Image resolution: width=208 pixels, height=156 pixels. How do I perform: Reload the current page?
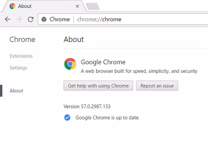coord(31,19)
